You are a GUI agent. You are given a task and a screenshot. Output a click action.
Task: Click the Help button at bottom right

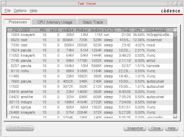(172, 128)
